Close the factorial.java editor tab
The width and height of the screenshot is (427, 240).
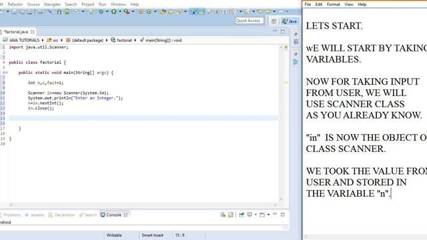pos(33,32)
